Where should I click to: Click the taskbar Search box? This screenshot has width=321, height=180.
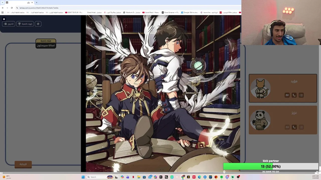coord(100,177)
